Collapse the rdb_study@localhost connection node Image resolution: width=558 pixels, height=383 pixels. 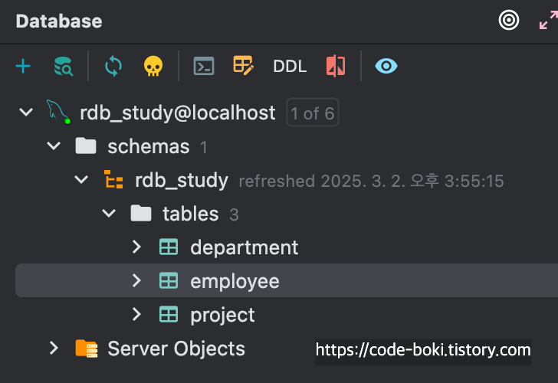tap(26, 113)
